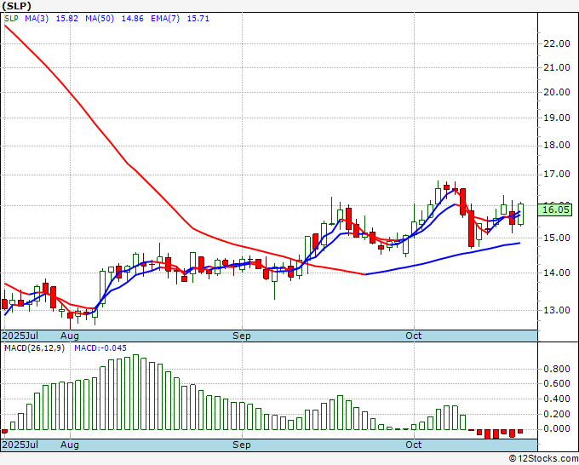Click the 20.00 price axis label
The height and width of the screenshot is (465, 579).
click(x=557, y=92)
